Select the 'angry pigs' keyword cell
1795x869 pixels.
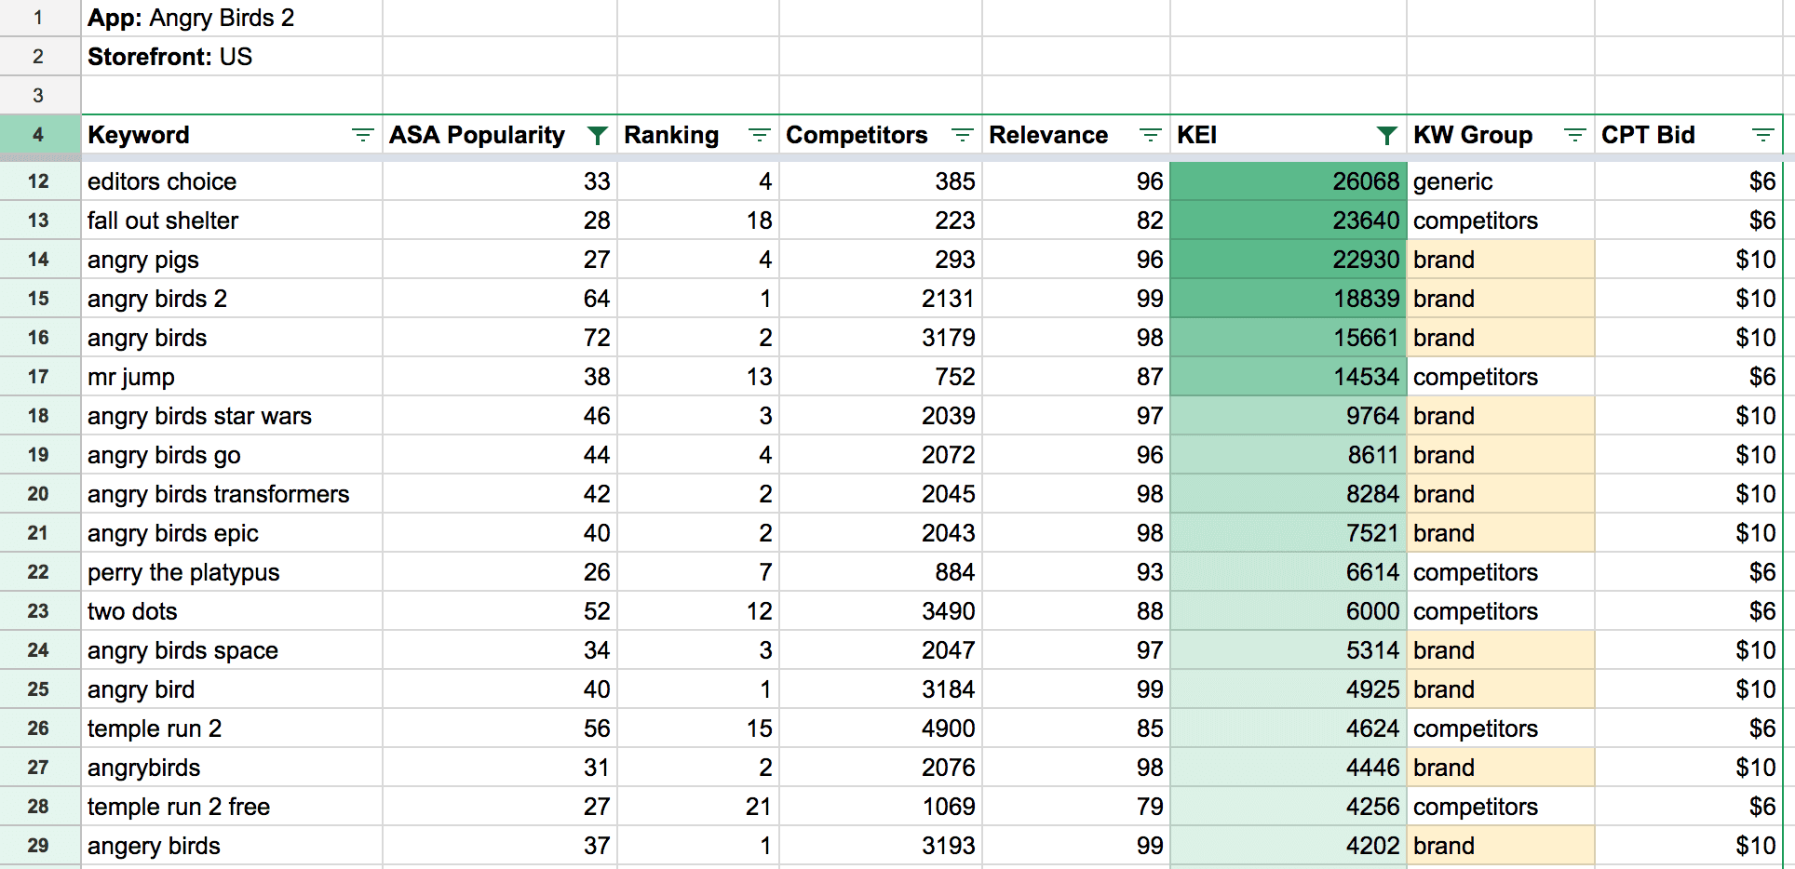(232, 260)
